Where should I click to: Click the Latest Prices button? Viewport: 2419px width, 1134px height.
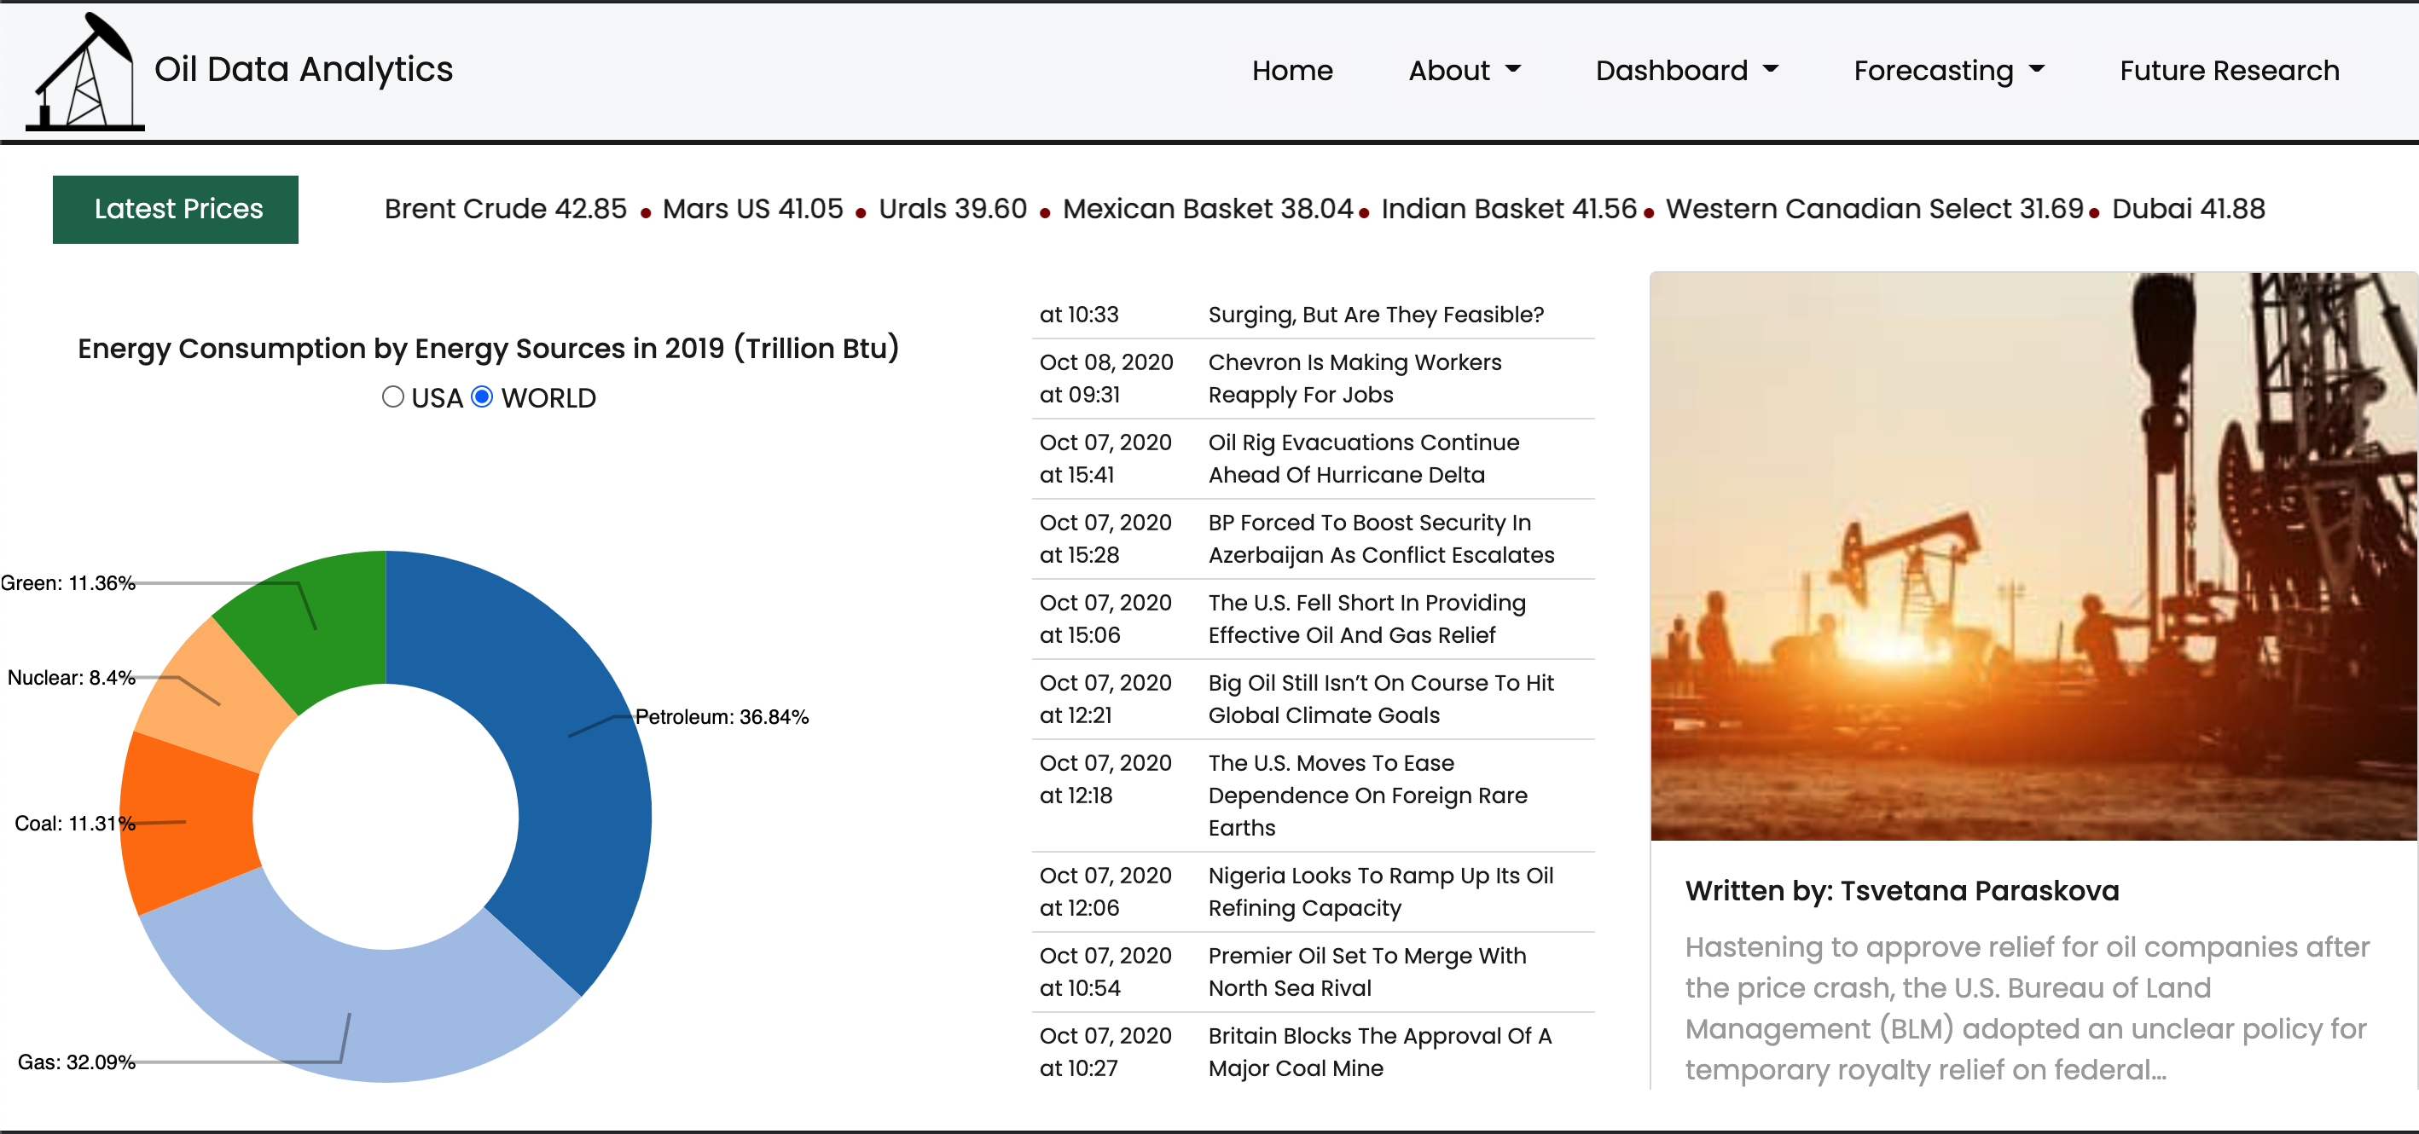pos(176,210)
